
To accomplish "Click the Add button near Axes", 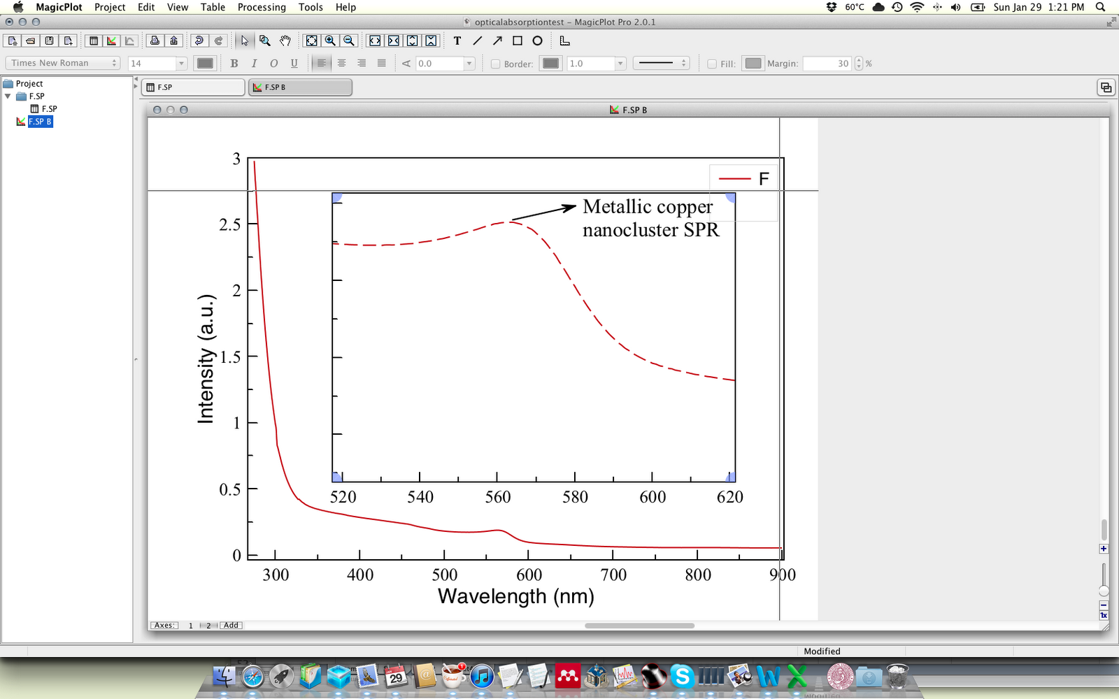I will tap(231, 625).
